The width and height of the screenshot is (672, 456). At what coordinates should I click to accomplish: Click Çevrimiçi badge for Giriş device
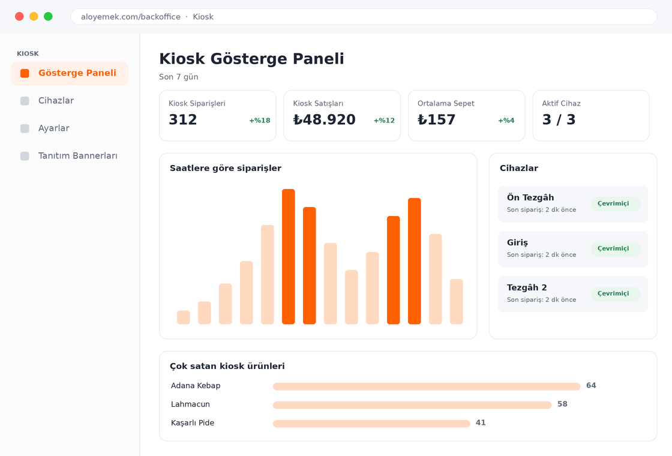[616, 248]
